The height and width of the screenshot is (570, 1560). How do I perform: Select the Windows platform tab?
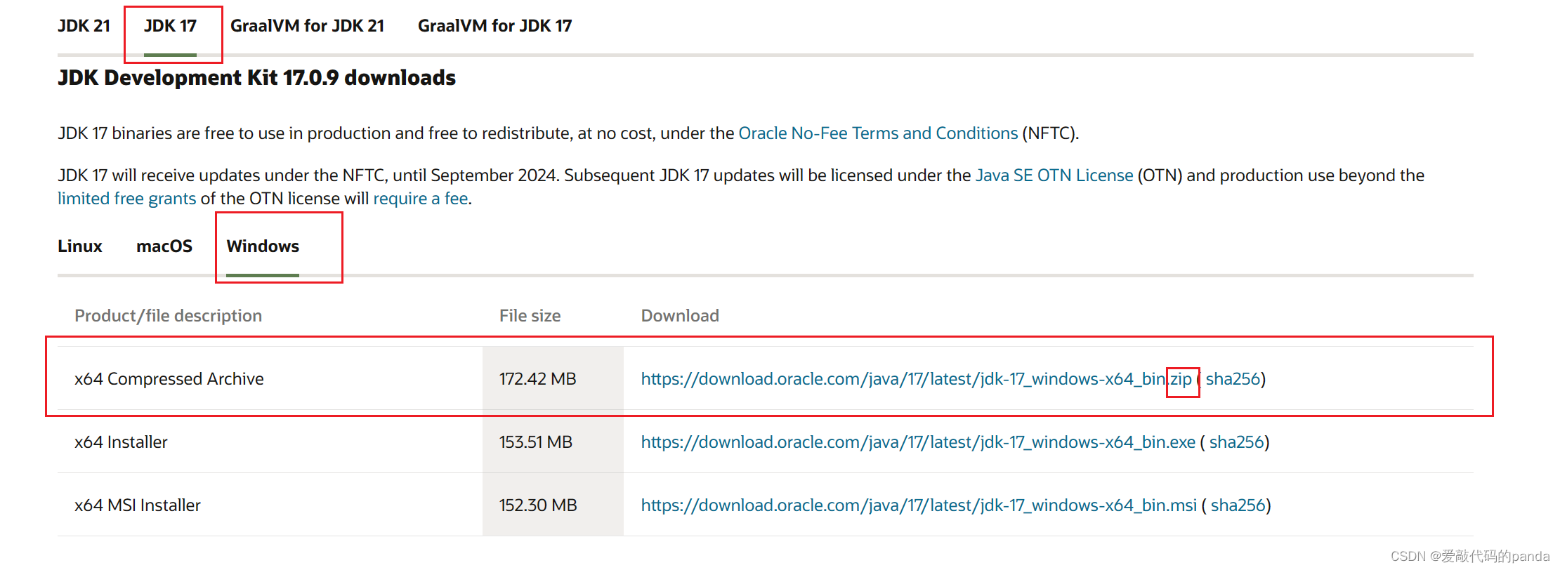(x=263, y=246)
